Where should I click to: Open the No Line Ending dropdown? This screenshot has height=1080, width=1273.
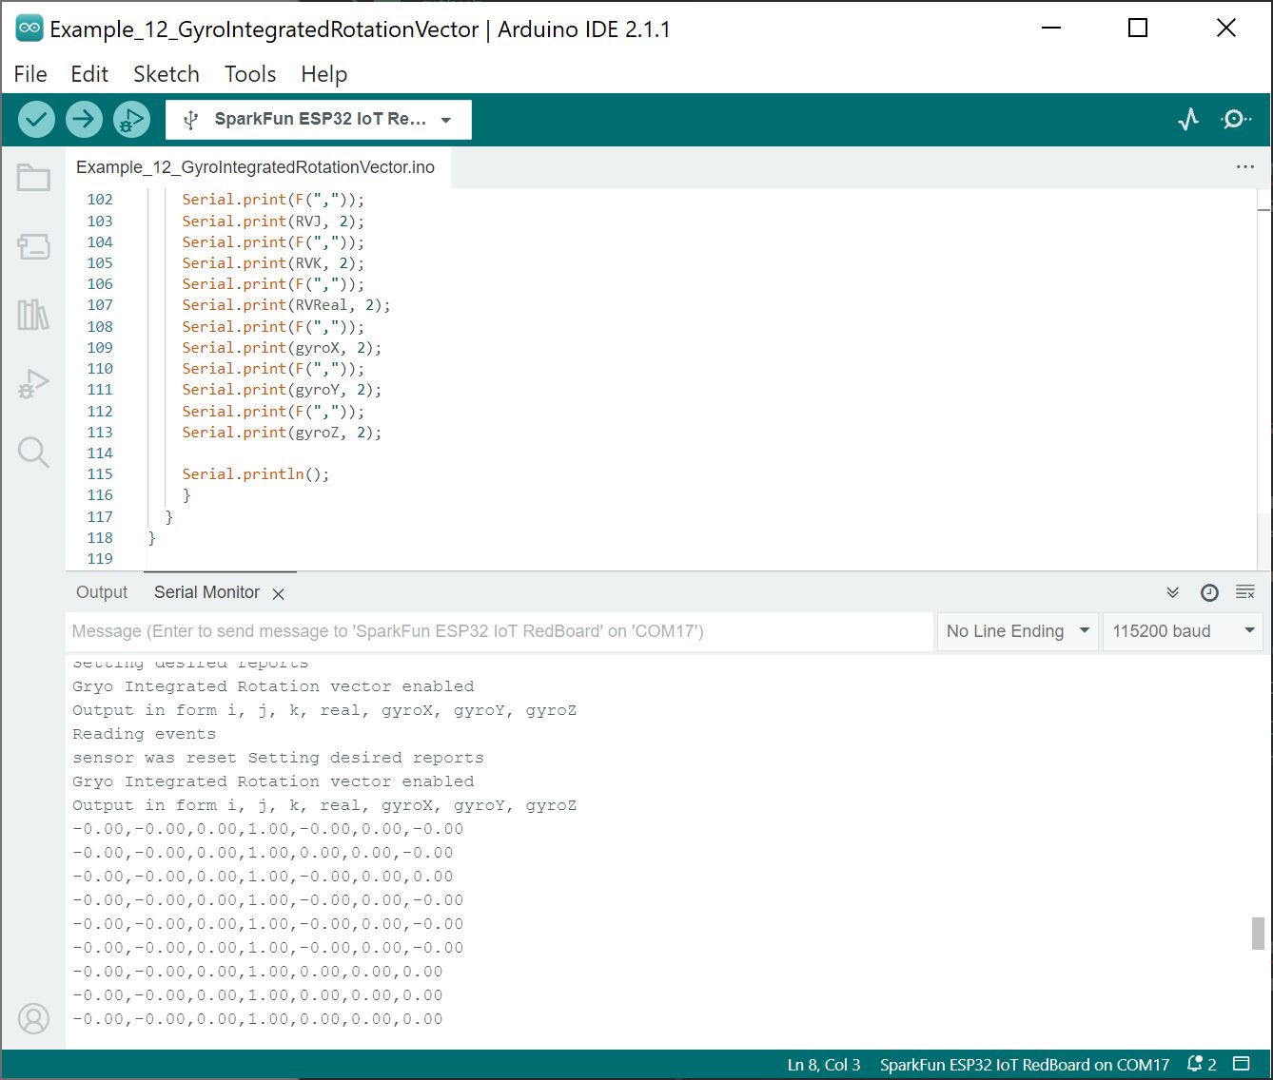(x=1018, y=631)
